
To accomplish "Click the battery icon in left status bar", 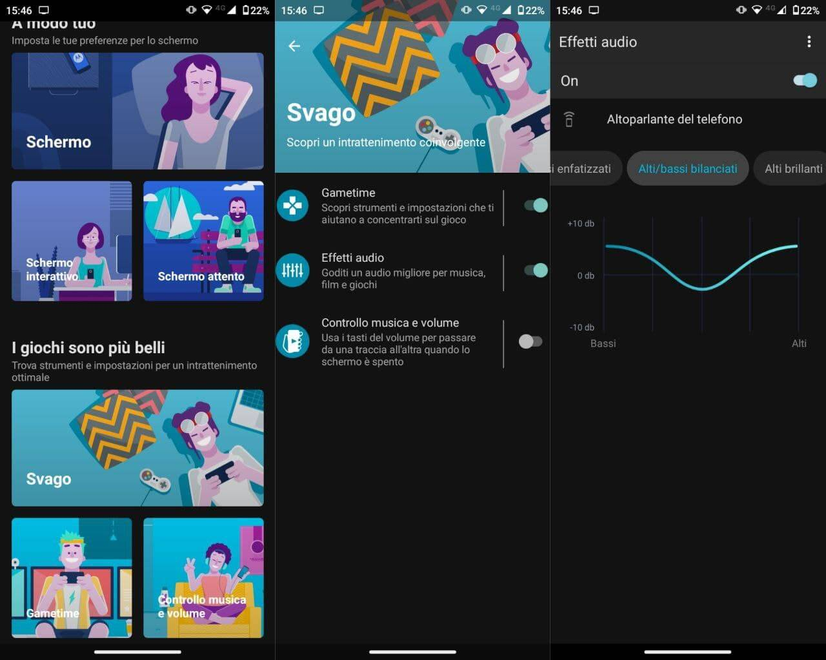I will tap(247, 10).
